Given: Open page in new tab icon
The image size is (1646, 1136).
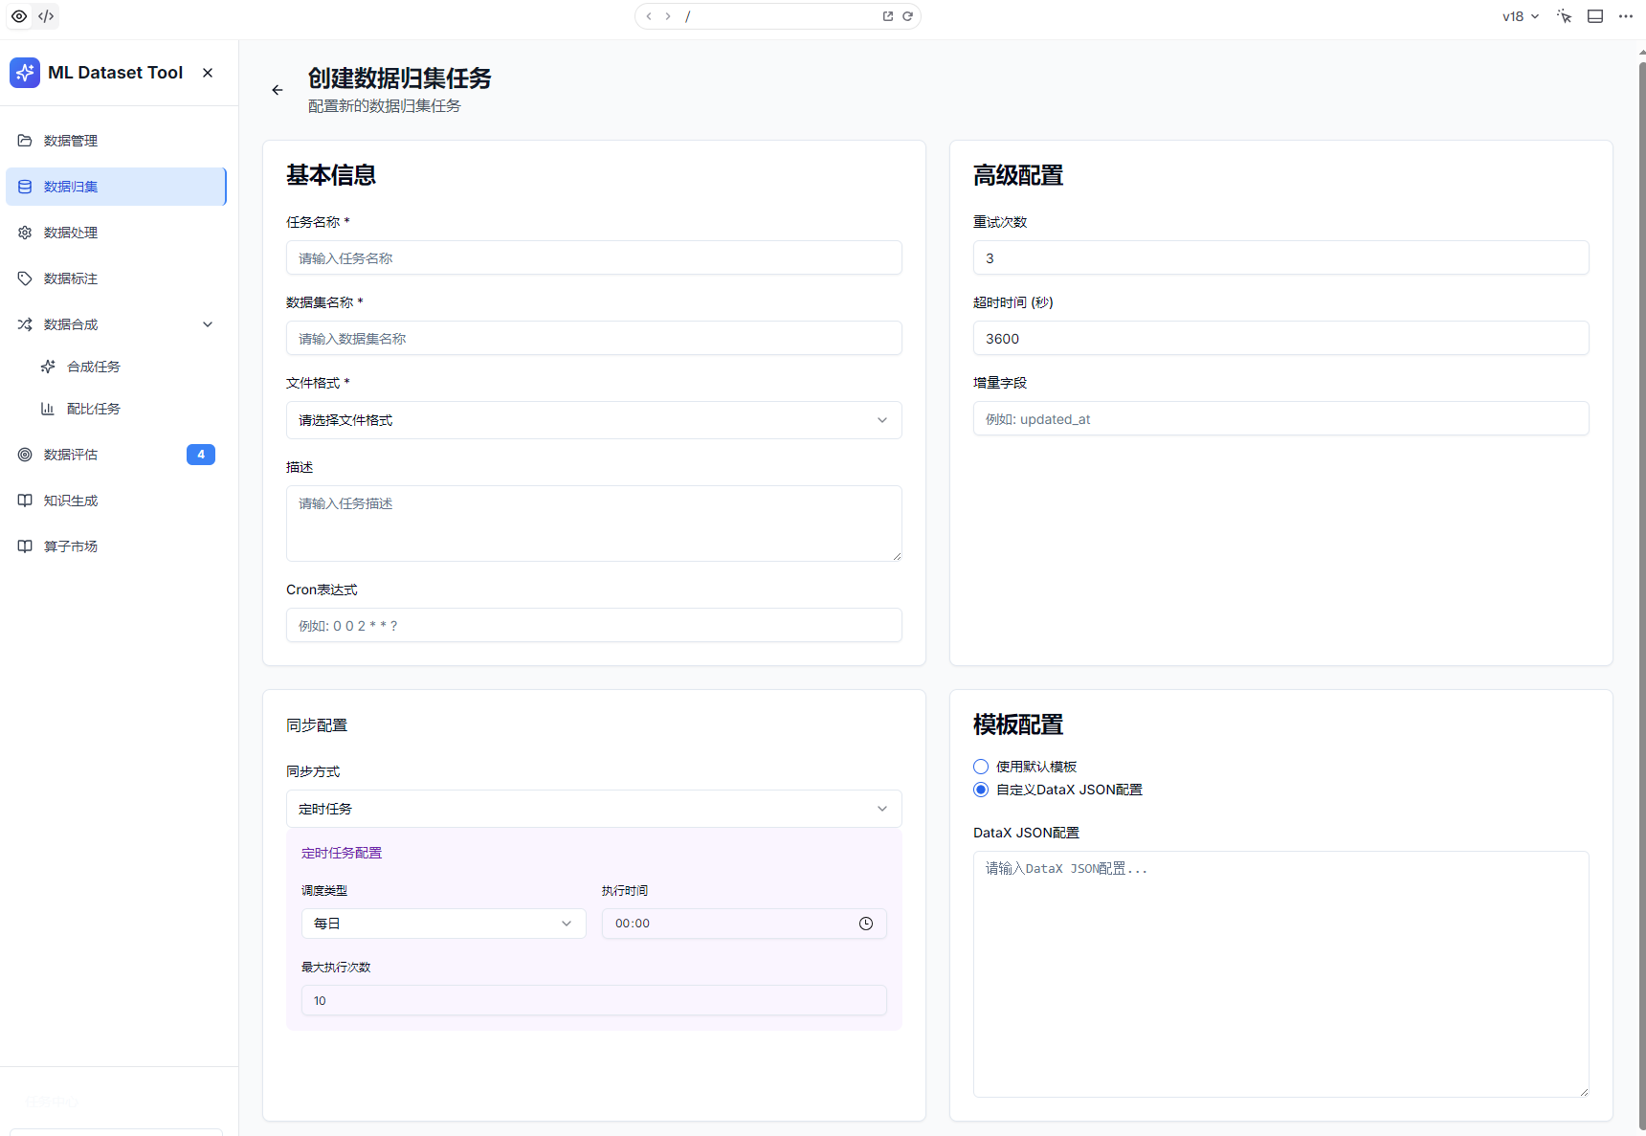Looking at the screenshot, I should (888, 16).
